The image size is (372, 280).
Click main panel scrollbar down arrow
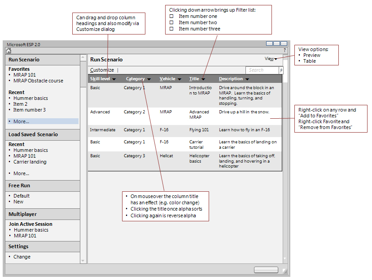285,258
